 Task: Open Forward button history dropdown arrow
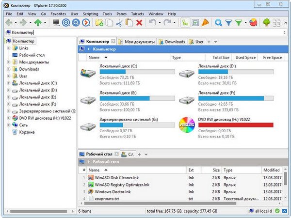[30, 23]
